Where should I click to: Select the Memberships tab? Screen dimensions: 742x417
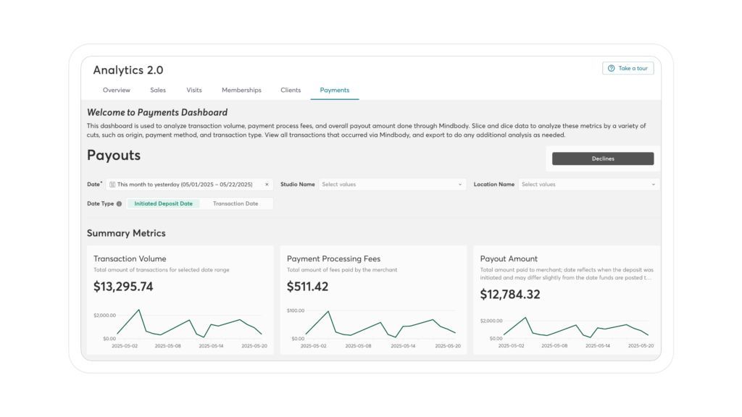[x=241, y=90]
